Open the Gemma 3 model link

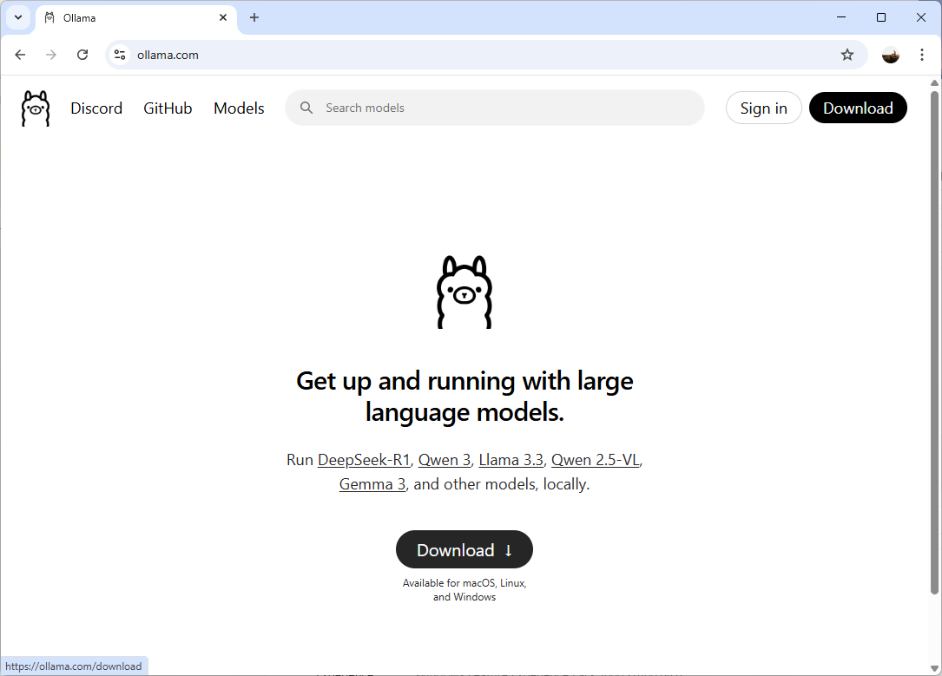coord(372,484)
